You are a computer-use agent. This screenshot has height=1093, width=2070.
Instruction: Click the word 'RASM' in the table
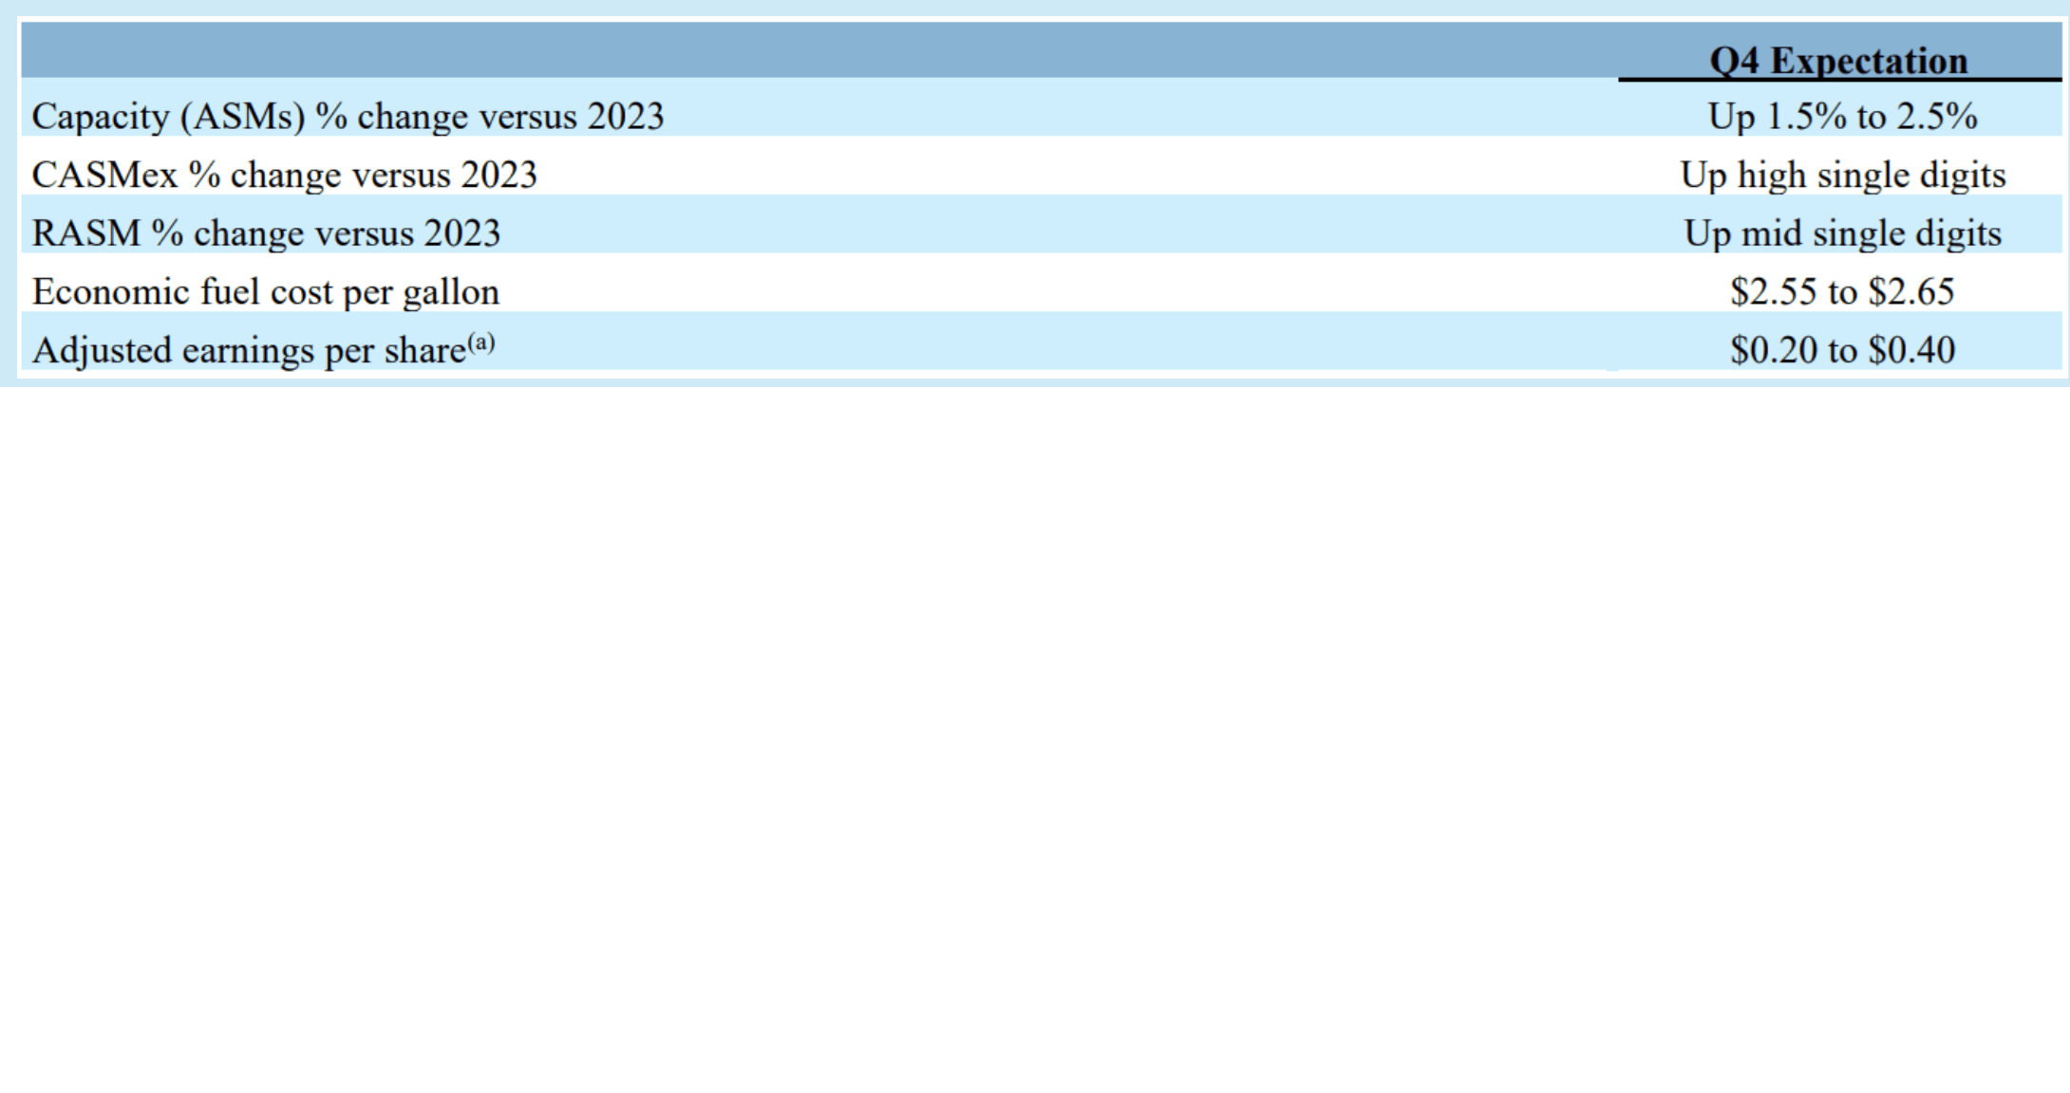click(85, 233)
